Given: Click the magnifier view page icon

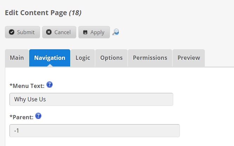Looking at the screenshot, I should 116,32.
